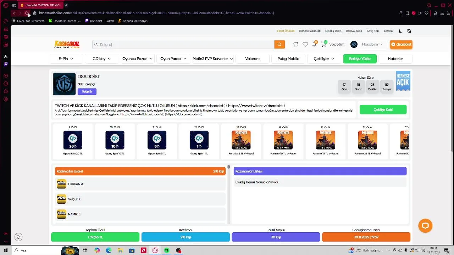454x255 pixels.
Task: Open LIVAD for Streamers bookmark
Action: click(x=28, y=21)
